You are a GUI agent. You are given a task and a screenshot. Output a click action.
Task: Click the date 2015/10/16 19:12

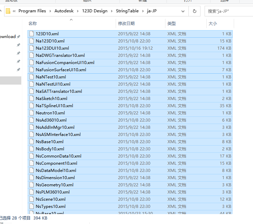click(135, 48)
